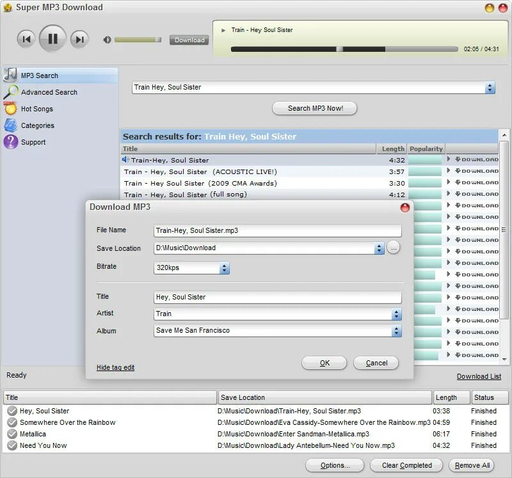Click the speaker icon beside Train-Hey, Soul Sister
Image resolution: width=512 pixels, height=478 pixels.
click(125, 160)
